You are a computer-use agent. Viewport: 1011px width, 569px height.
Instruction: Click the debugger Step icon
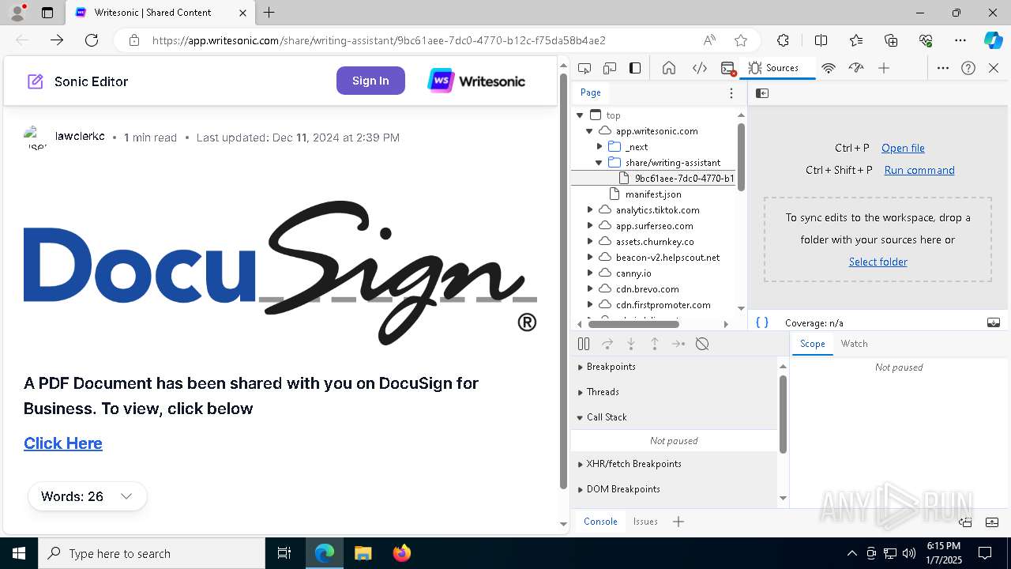tap(678, 344)
